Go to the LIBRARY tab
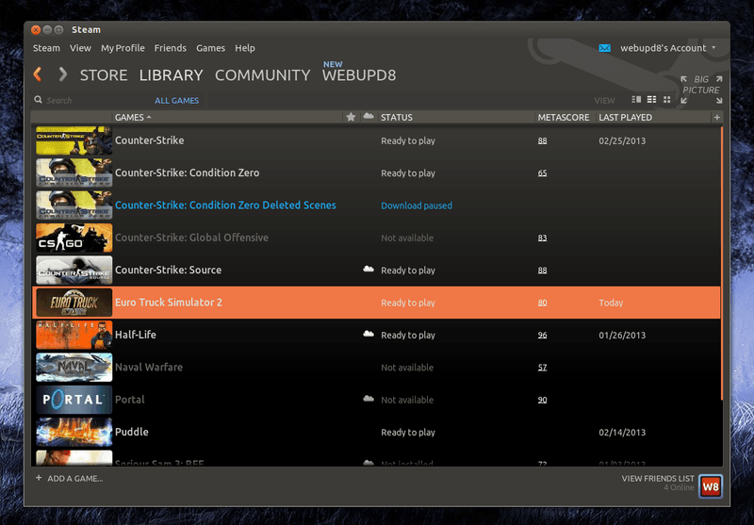This screenshot has width=754, height=525. 172,75
